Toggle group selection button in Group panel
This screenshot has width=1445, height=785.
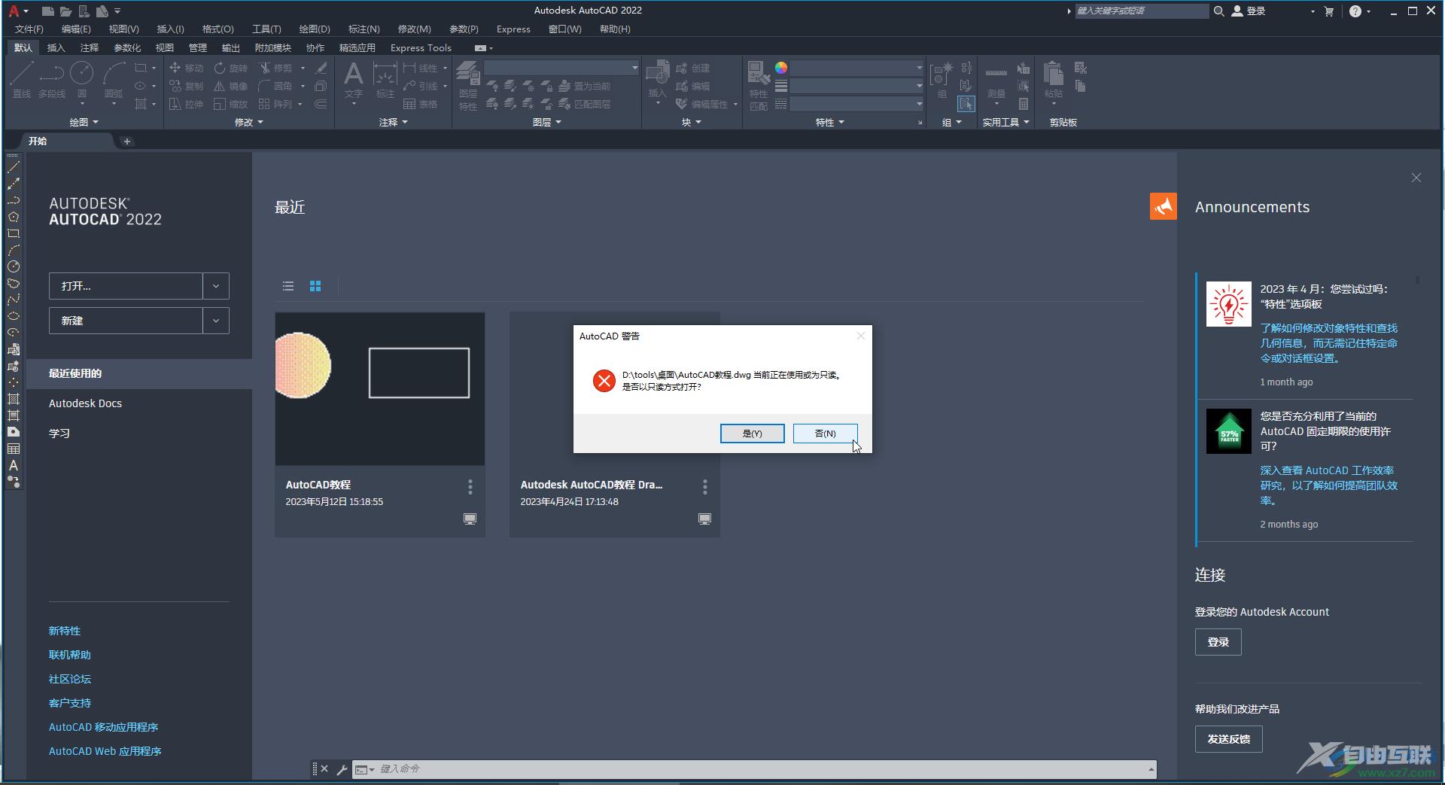click(966, 104)
